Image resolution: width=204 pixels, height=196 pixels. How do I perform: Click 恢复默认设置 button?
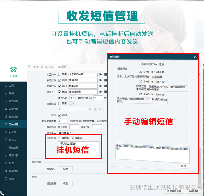(x=174, y=191)
